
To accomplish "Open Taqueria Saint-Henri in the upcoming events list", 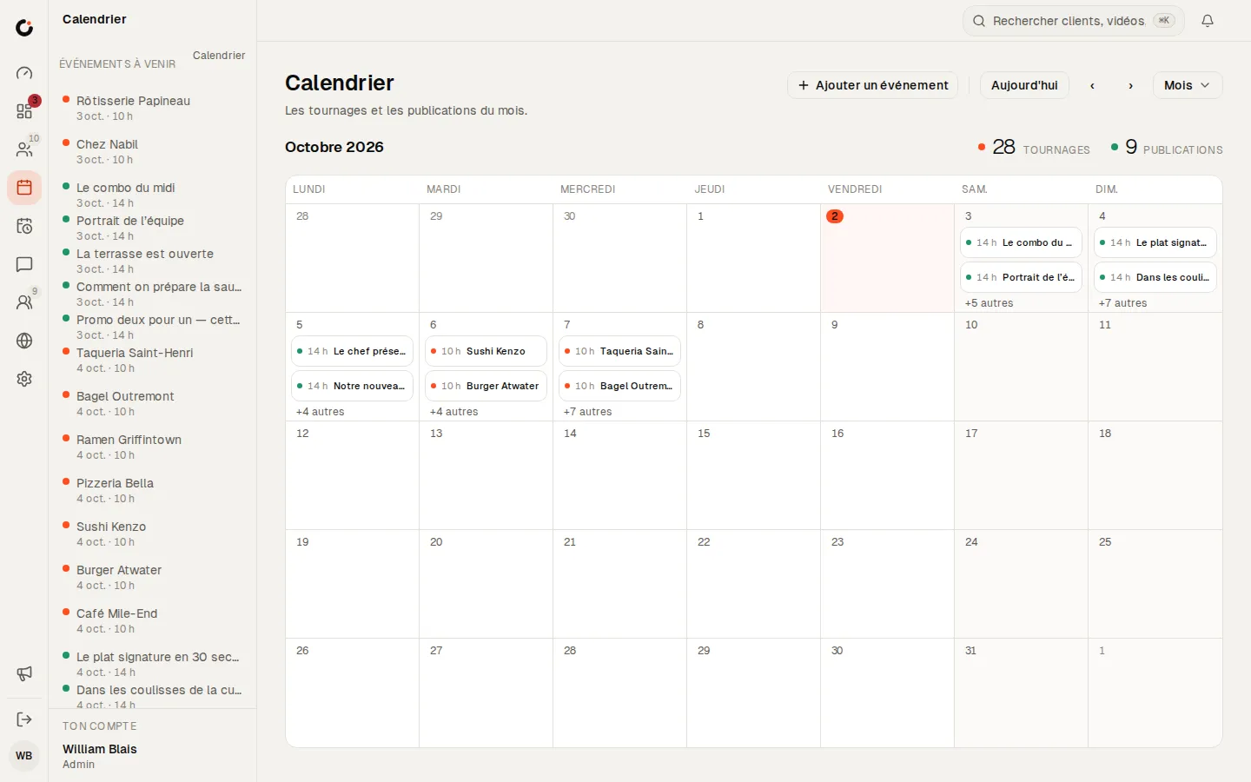I will click(153, 360).
